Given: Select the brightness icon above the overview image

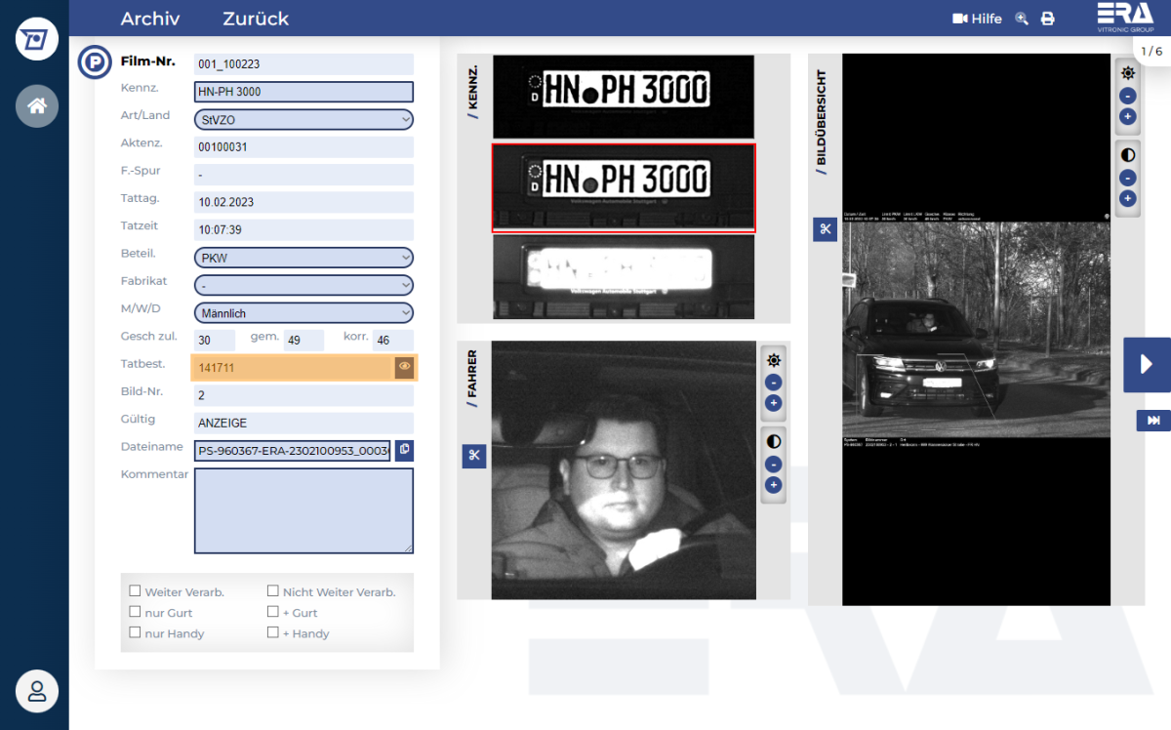Looking at the screenshot, I should (1127, 72).
